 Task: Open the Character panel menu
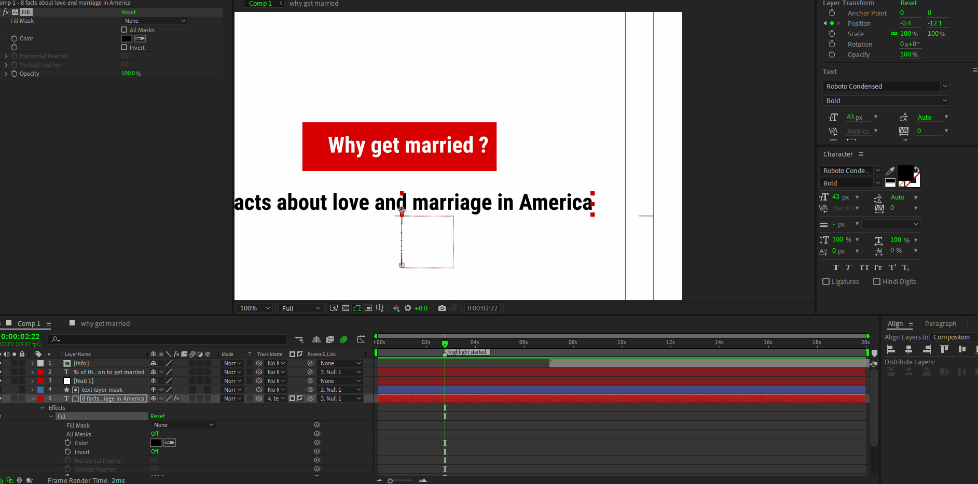[x=861, y=154]
